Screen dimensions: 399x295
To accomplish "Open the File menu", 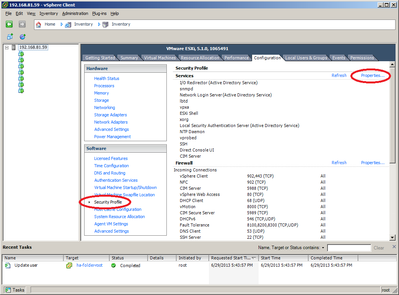I will tap(8, 13).
